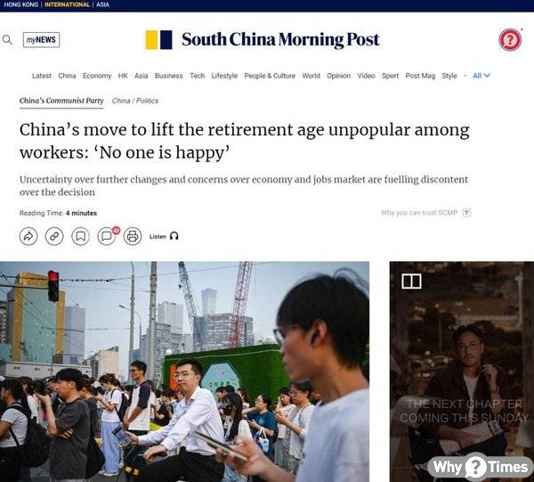
Task: Click the share arrow icon
Action: coord(28,236)
